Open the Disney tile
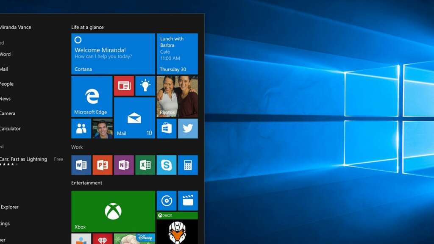434x244 pixels. (134, 239)
